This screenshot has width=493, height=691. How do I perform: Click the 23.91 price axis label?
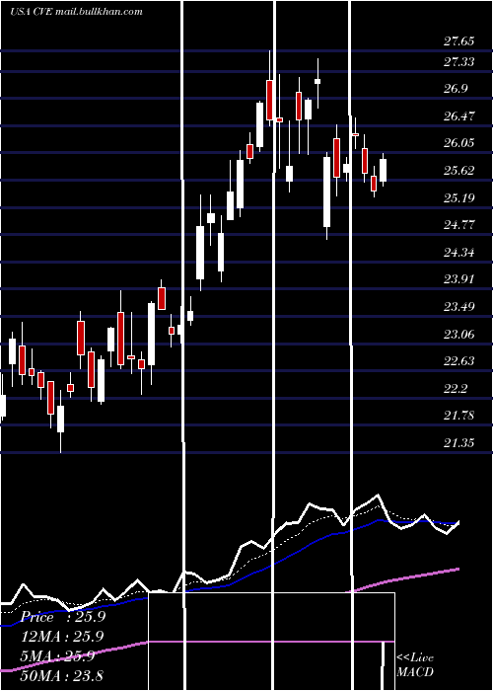click(x=458, y=279)
